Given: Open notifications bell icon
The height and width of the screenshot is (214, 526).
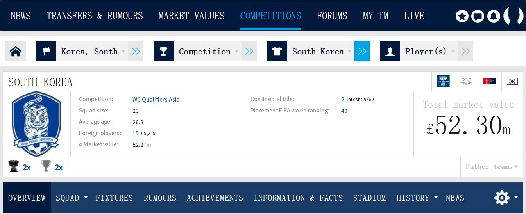Looking at the screenshot, I should (x=494, y=16).
